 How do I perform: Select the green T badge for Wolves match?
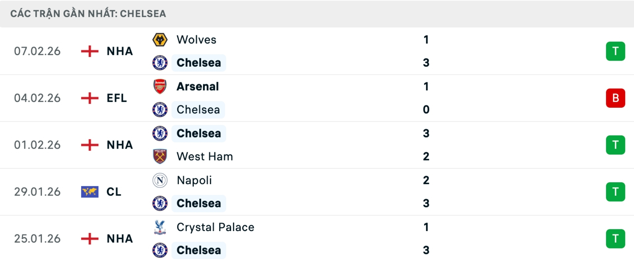pyautogui.click(x=616, y=51)
